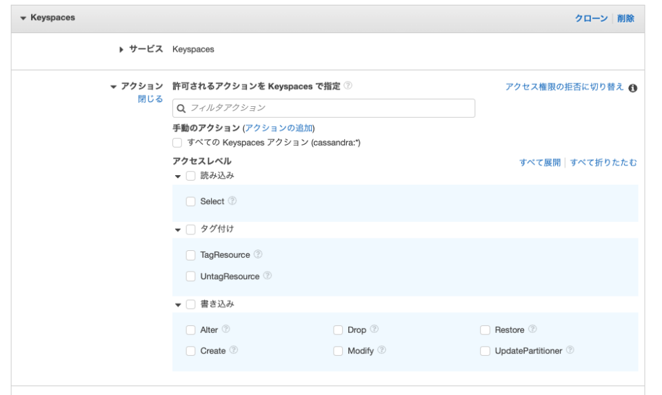
Task: Open help icon next to Restore
Action: [x=532, y=330]
